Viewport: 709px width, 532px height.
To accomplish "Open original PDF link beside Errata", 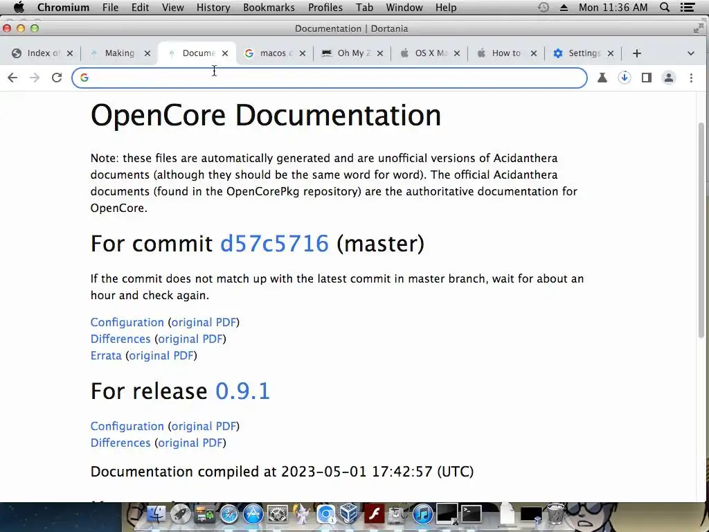I will [161, 355].
